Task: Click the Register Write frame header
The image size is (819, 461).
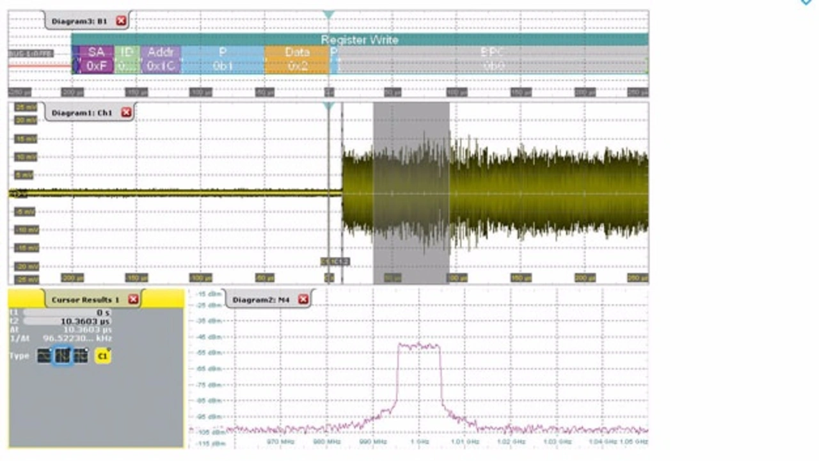Action: (360, 40)
